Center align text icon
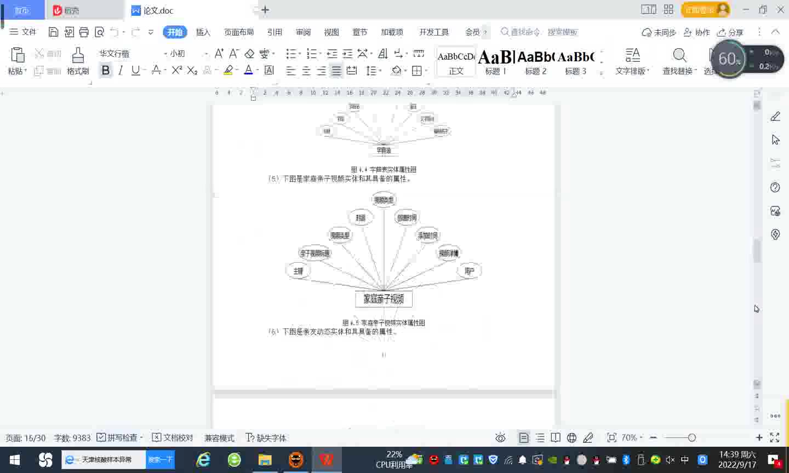Image resolution: width=789 pixels, height=473 pixels. coord(306,71)
